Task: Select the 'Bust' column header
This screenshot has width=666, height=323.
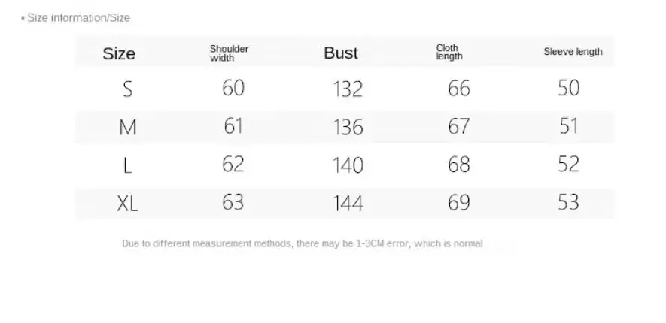Action: click(341, 53)
